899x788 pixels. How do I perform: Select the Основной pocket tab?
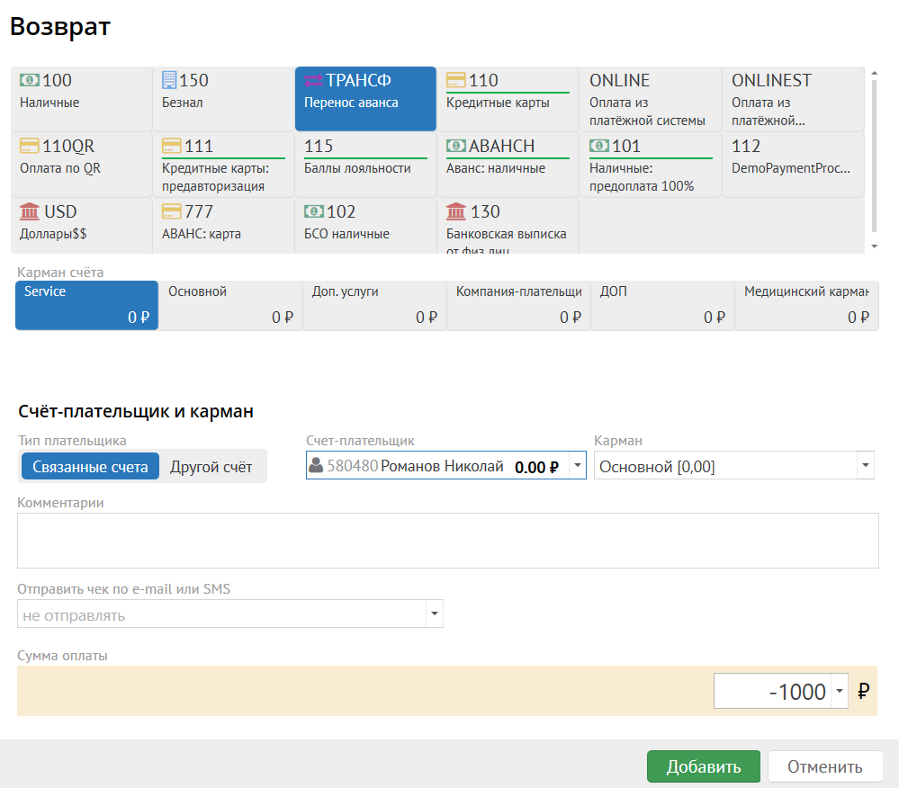230,305
